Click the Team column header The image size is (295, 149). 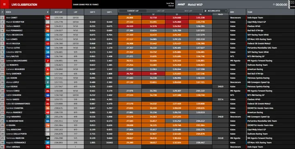(270, 12)
